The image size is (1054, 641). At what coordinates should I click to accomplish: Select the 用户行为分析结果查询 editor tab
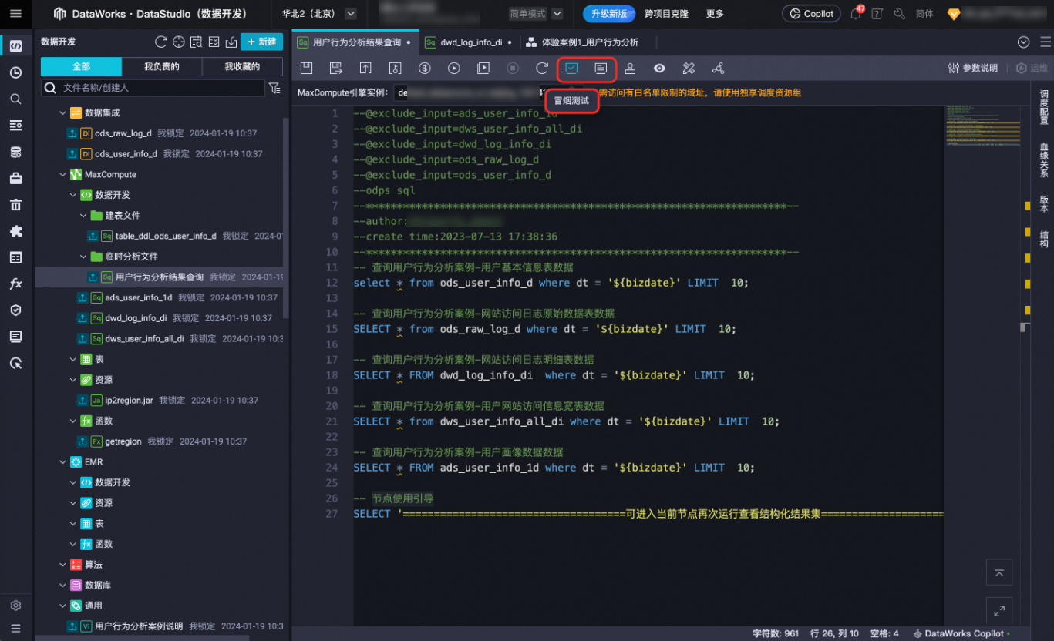(x=355, y=42)
